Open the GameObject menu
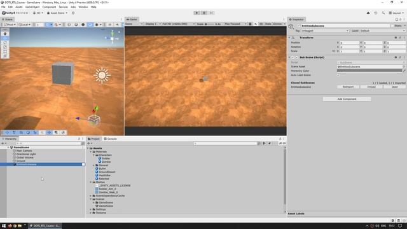 pyautogui.click(x=32, y=7)
